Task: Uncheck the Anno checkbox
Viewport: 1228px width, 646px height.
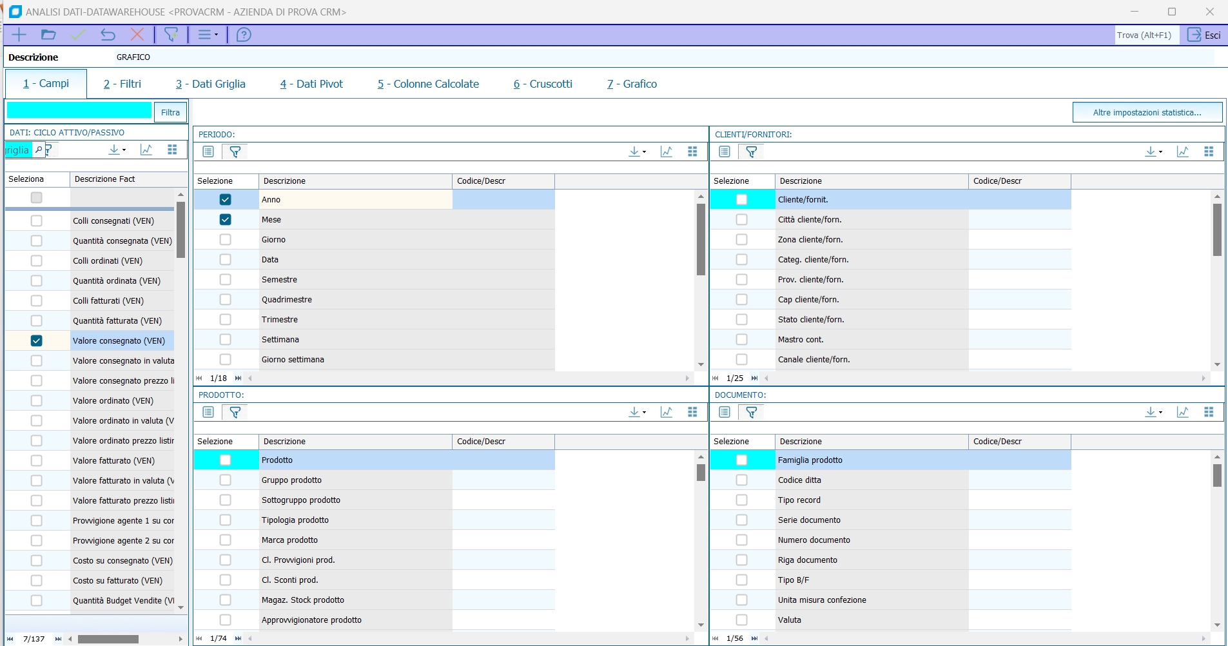Action: 225,200
